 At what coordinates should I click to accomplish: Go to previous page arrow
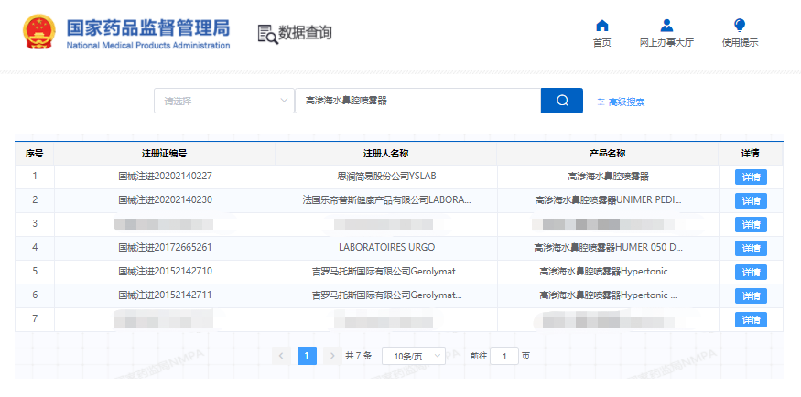click(x=281, y=356)
